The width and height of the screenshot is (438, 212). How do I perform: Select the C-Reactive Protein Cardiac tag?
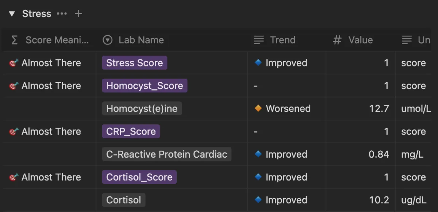[x=167, y=154]
